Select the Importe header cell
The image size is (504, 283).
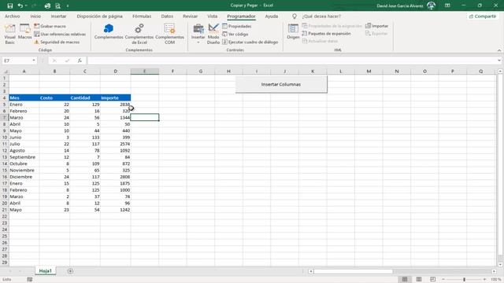coord(116,97)
